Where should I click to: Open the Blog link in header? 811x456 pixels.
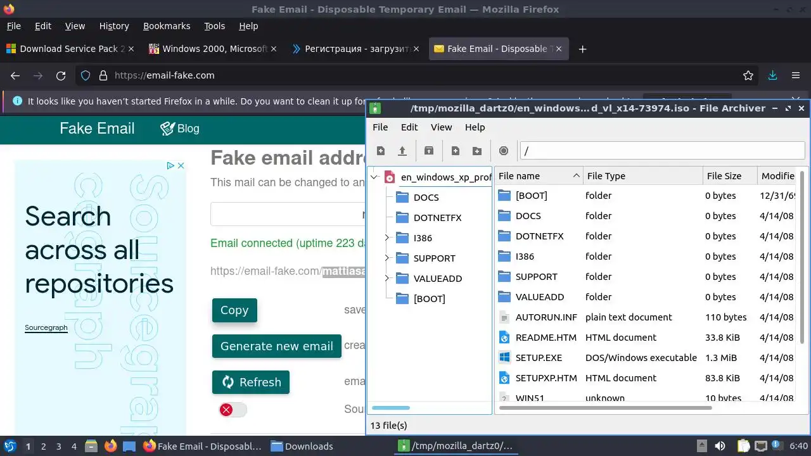(x=180, y=129)
